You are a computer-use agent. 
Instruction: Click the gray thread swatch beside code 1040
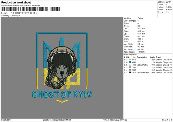click(130, 70)
